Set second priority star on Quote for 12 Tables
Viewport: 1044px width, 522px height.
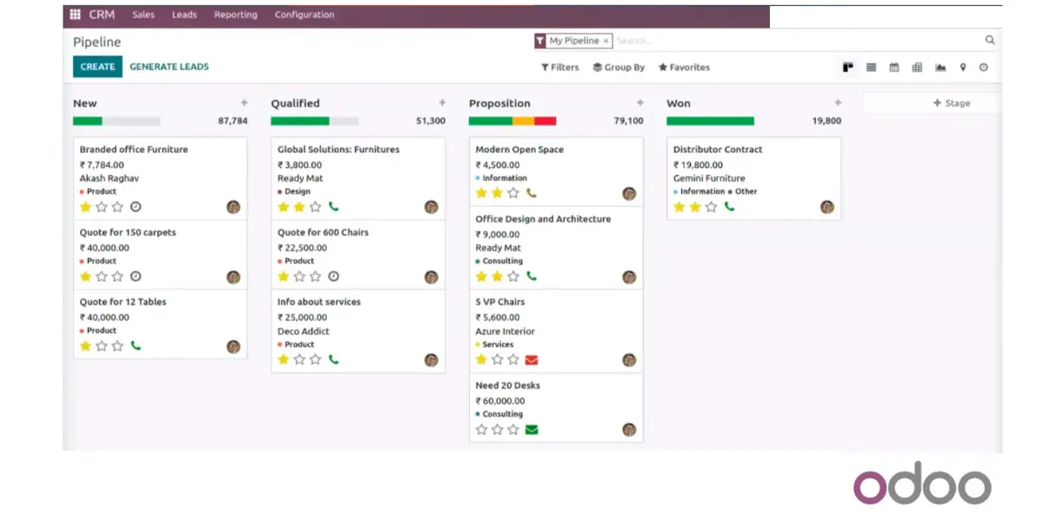click(102, 345)
